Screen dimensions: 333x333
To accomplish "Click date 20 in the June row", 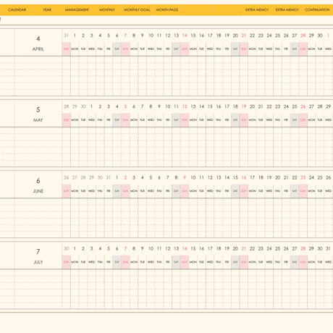I will click(277, 177).
